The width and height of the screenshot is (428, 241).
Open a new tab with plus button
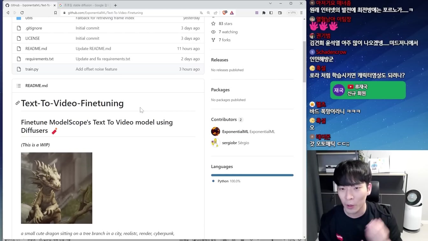tap(115, 5)
